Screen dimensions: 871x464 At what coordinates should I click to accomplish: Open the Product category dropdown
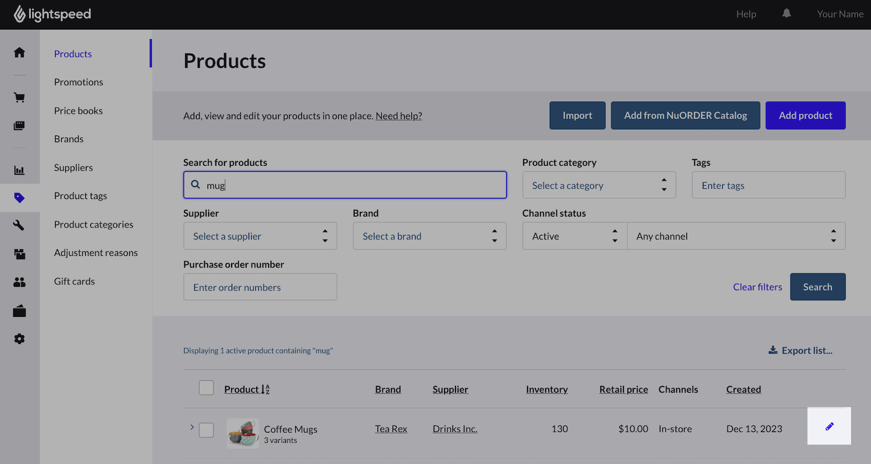(x=598, y=185)
